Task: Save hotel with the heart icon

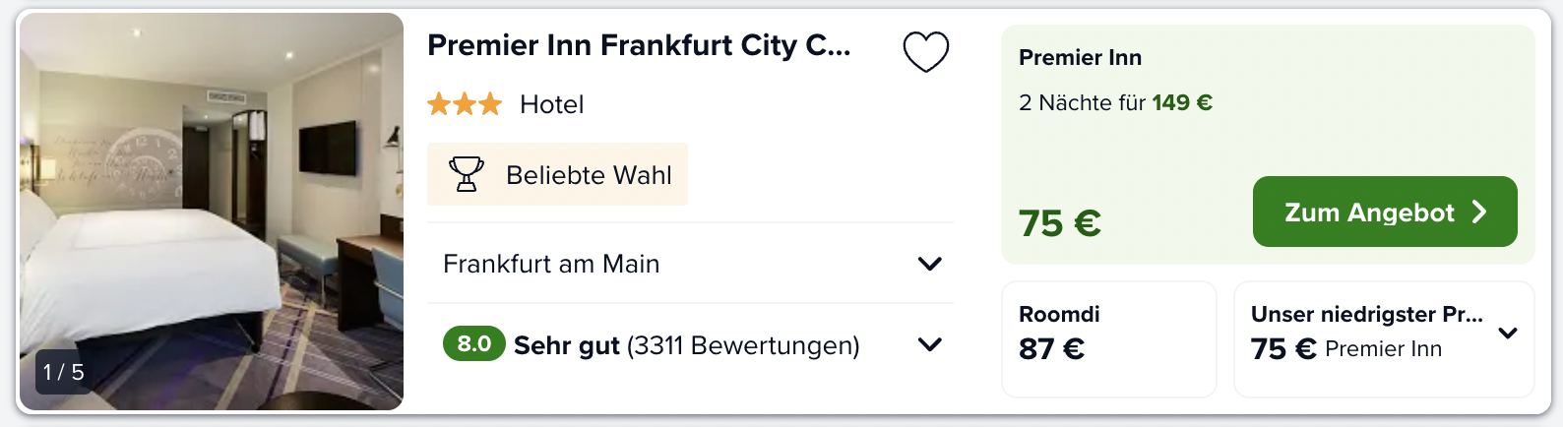Action: (x=926, y=52)
